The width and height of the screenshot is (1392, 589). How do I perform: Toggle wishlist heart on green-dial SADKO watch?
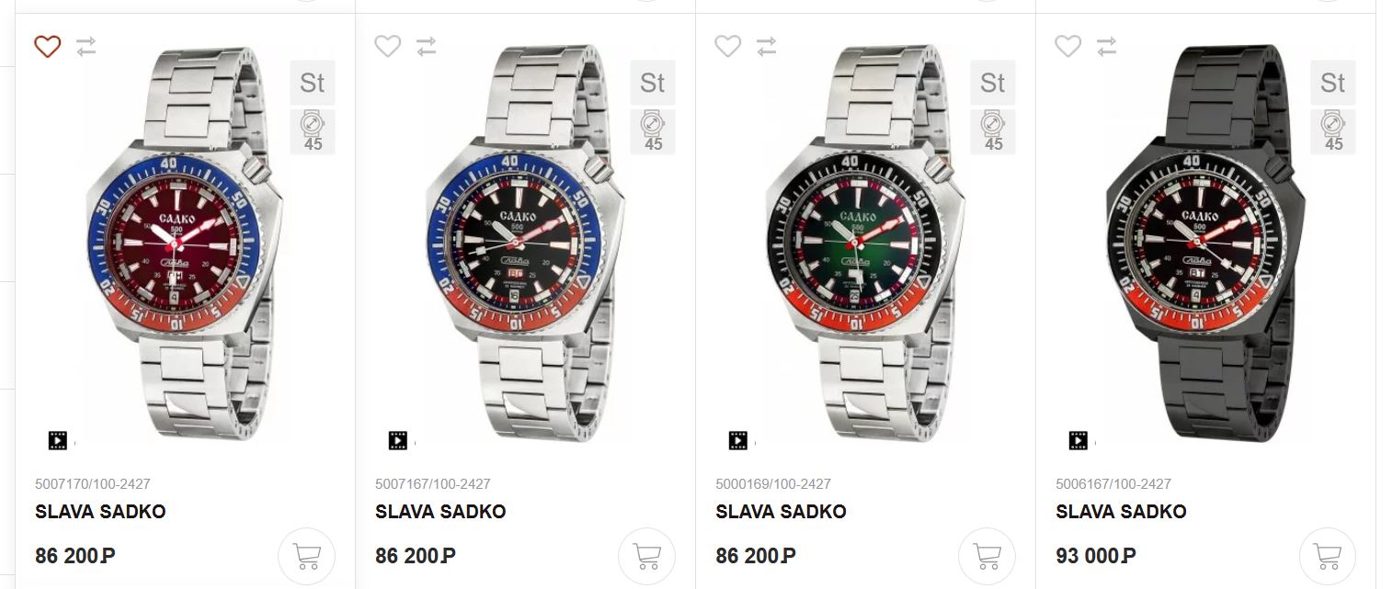tap(728, 46)
